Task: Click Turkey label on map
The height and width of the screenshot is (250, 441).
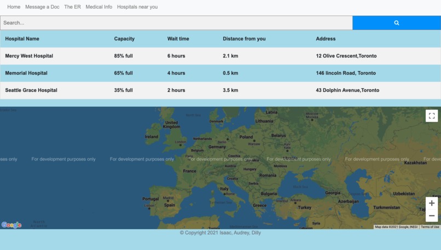Action: (x=305, y=207)
